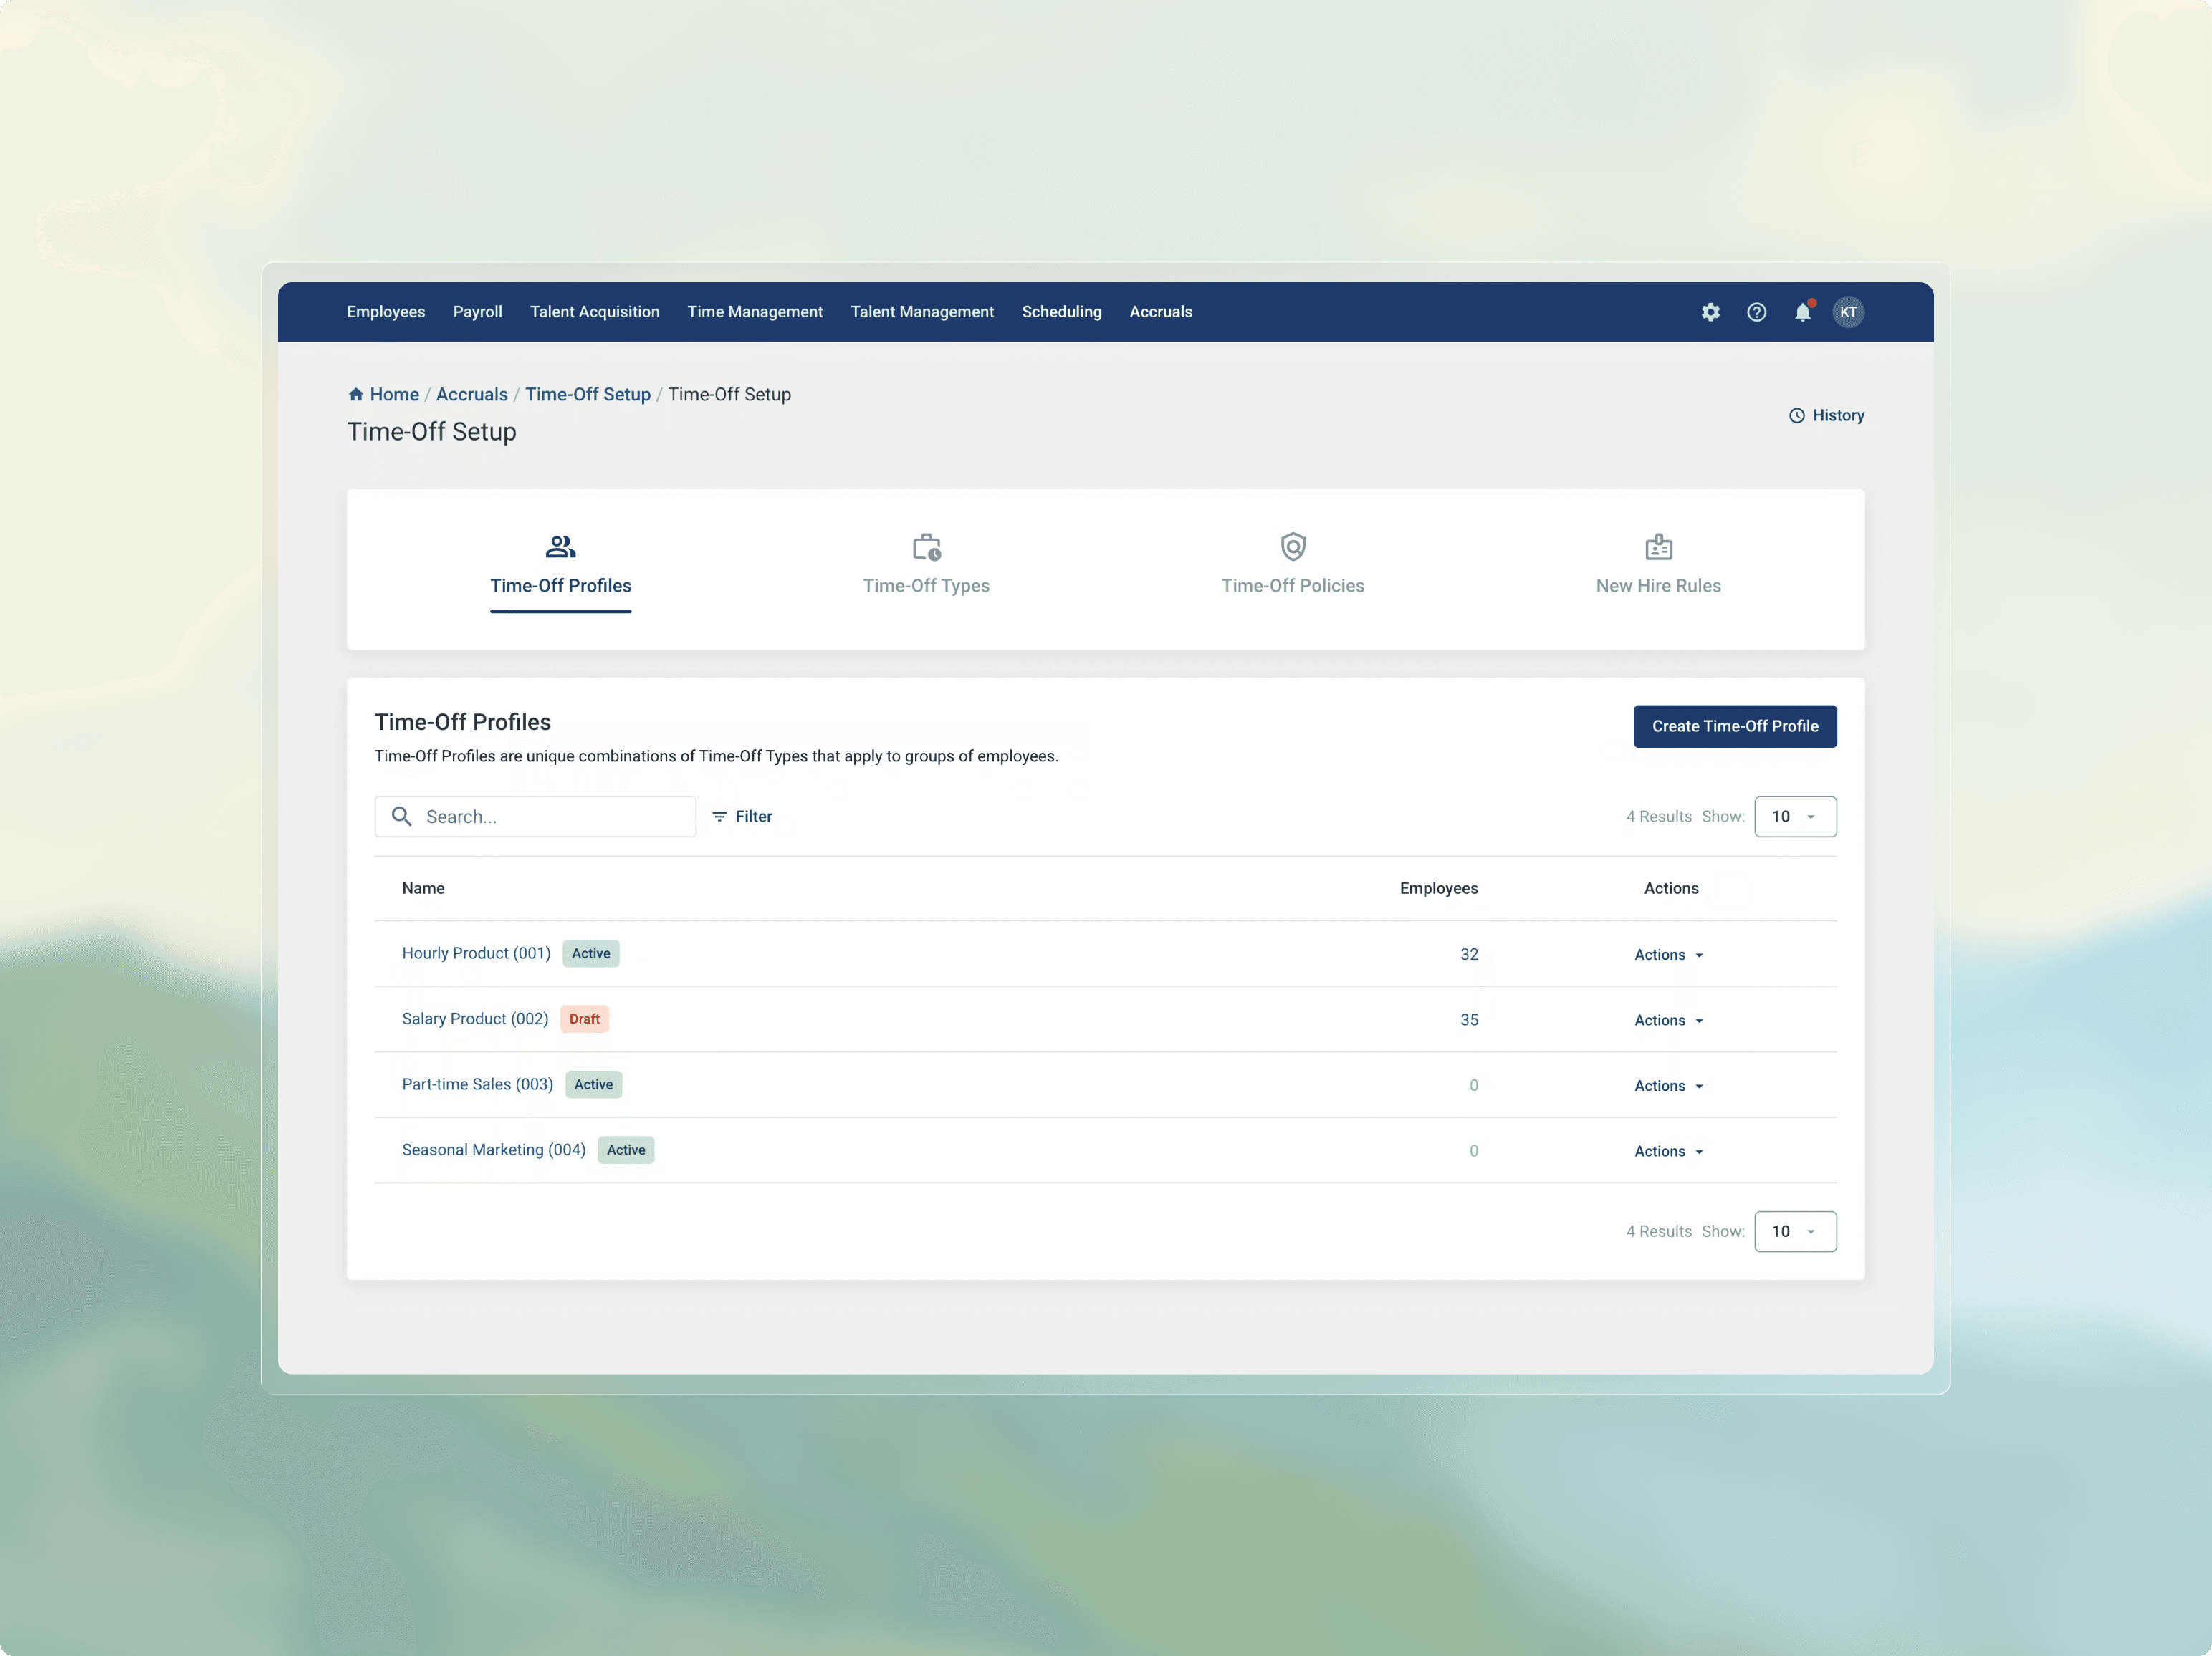
Task: Click the Time-Off Types briefcase icon
Action: point(926,547)
